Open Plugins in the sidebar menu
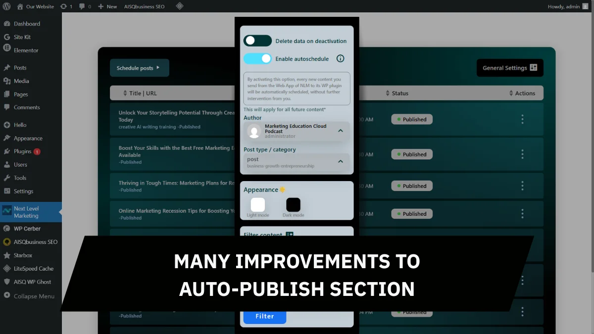 coord(22,151)
